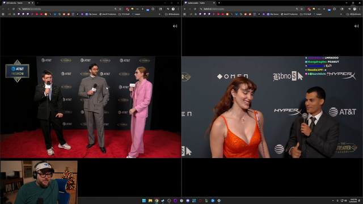Open the FF14 Stuff bookmark folder in right window
Viewport: 363px width, 204px height.
(x=305, y=14)
